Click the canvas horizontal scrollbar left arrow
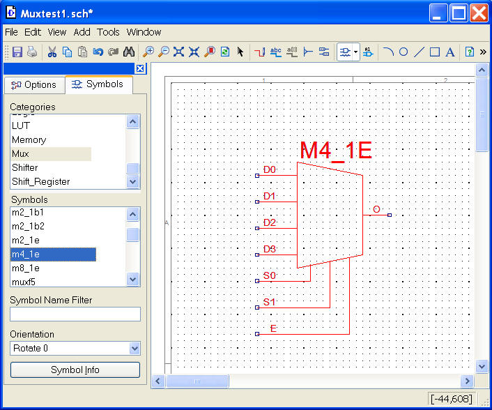The image size is (492, 410). (157, 381)
